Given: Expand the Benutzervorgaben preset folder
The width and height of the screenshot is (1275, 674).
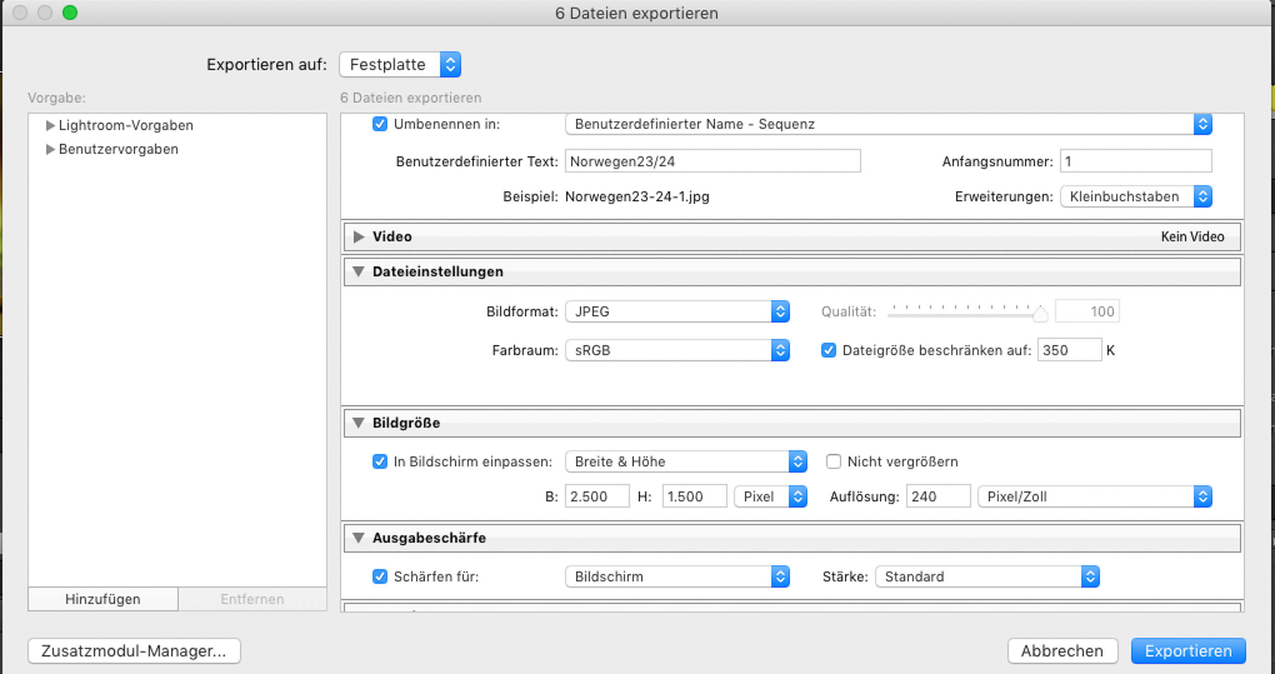Looking at the screenshot, I should [50, 149].
